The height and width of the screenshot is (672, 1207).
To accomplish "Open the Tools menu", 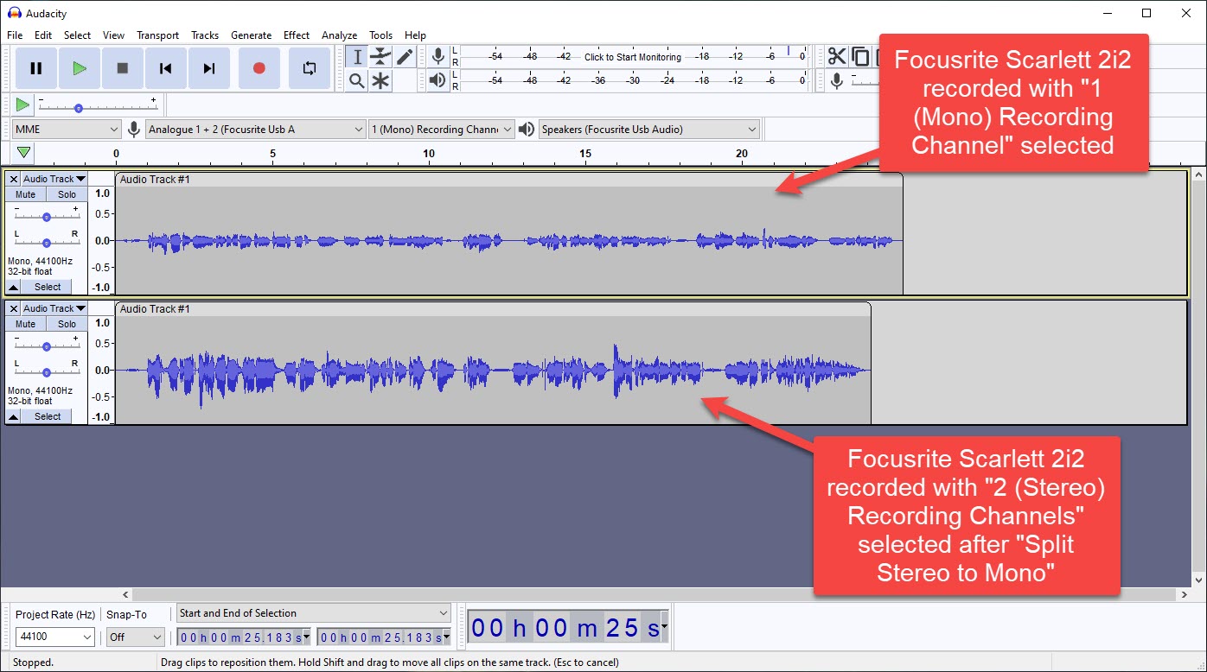I will click(x=381, y=35).
